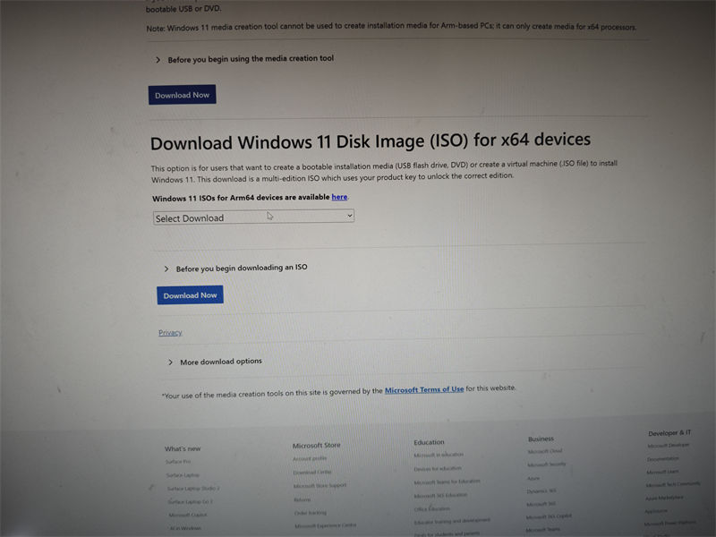716x537 pixels.
Task: Open the Office Education footer link
Action: [x=432, y=508]
